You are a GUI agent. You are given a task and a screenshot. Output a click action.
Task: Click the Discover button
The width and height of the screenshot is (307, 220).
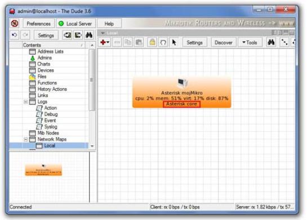pyautogui.click(x=224, y=42)
